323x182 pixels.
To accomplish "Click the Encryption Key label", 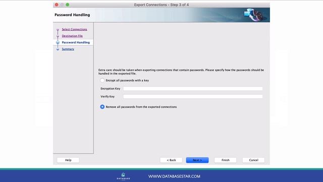I will coord(111,88).
